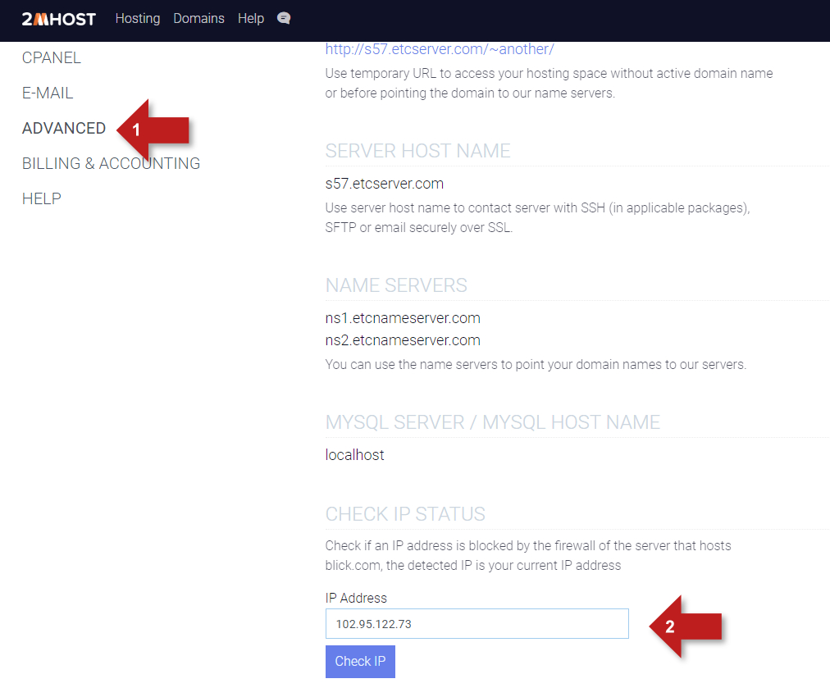Screen dimensions: 830x697
Task: Click the s57.etcserver.com server host name
Action: [x=384, y=184]
